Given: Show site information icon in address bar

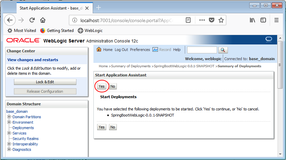Looking at the screenshot, I should [75, 20].
